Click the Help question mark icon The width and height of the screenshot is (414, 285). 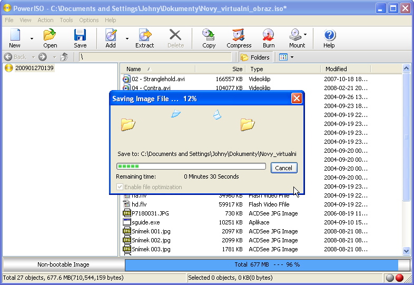tap(330, 35)
